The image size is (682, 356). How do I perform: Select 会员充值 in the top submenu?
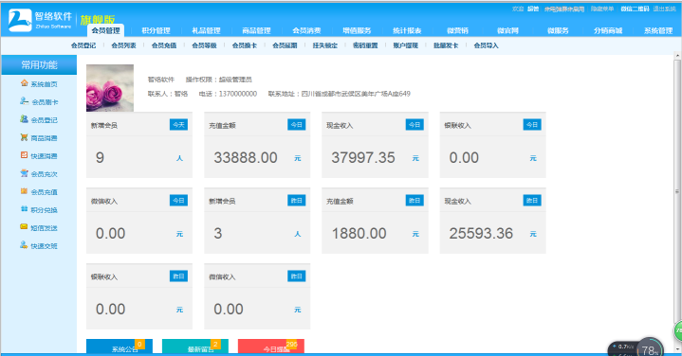(x=164, y=45)
